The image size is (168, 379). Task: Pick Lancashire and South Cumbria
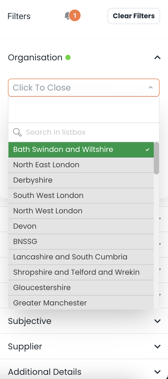[x=81, y=257]
